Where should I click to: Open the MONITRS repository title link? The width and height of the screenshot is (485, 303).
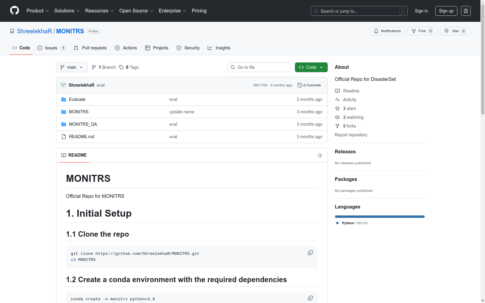click(70, 31)
